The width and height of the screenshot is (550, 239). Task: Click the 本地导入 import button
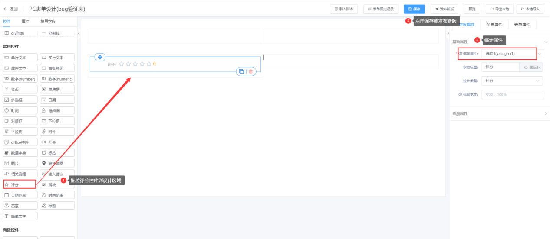coord(530,9)
